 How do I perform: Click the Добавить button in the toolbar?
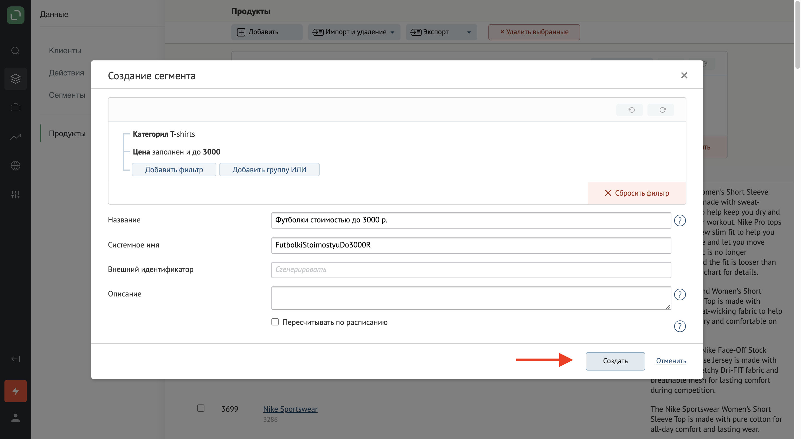click(266, 32)
